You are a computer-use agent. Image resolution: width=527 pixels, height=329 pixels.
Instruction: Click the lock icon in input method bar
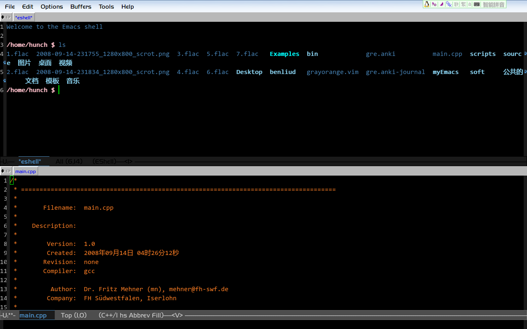470,4
